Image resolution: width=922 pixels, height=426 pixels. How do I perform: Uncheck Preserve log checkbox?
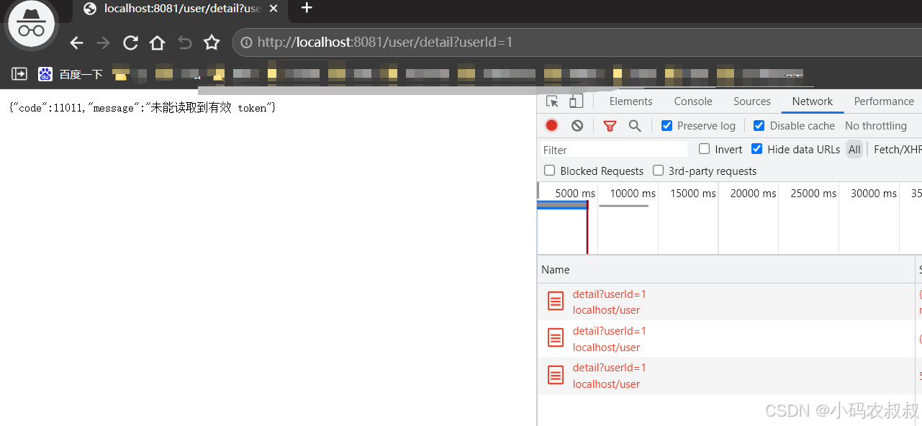tap(666, 125)
